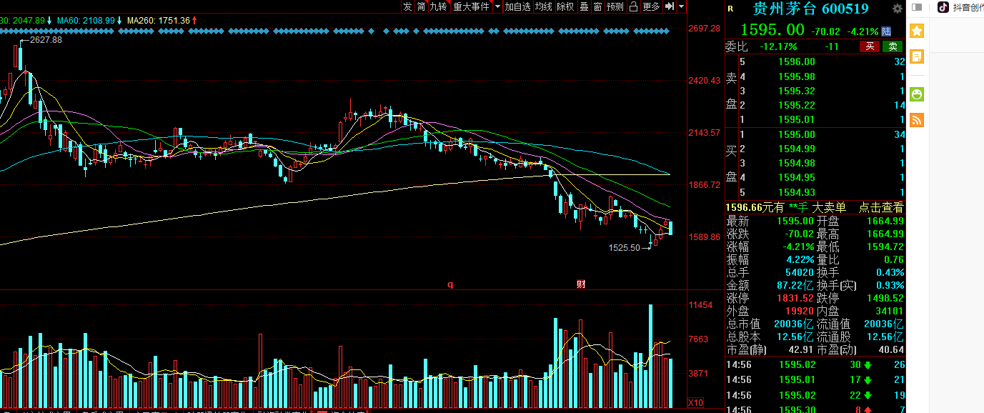Click the yellow R margin marker icon

tap(730, 9)
